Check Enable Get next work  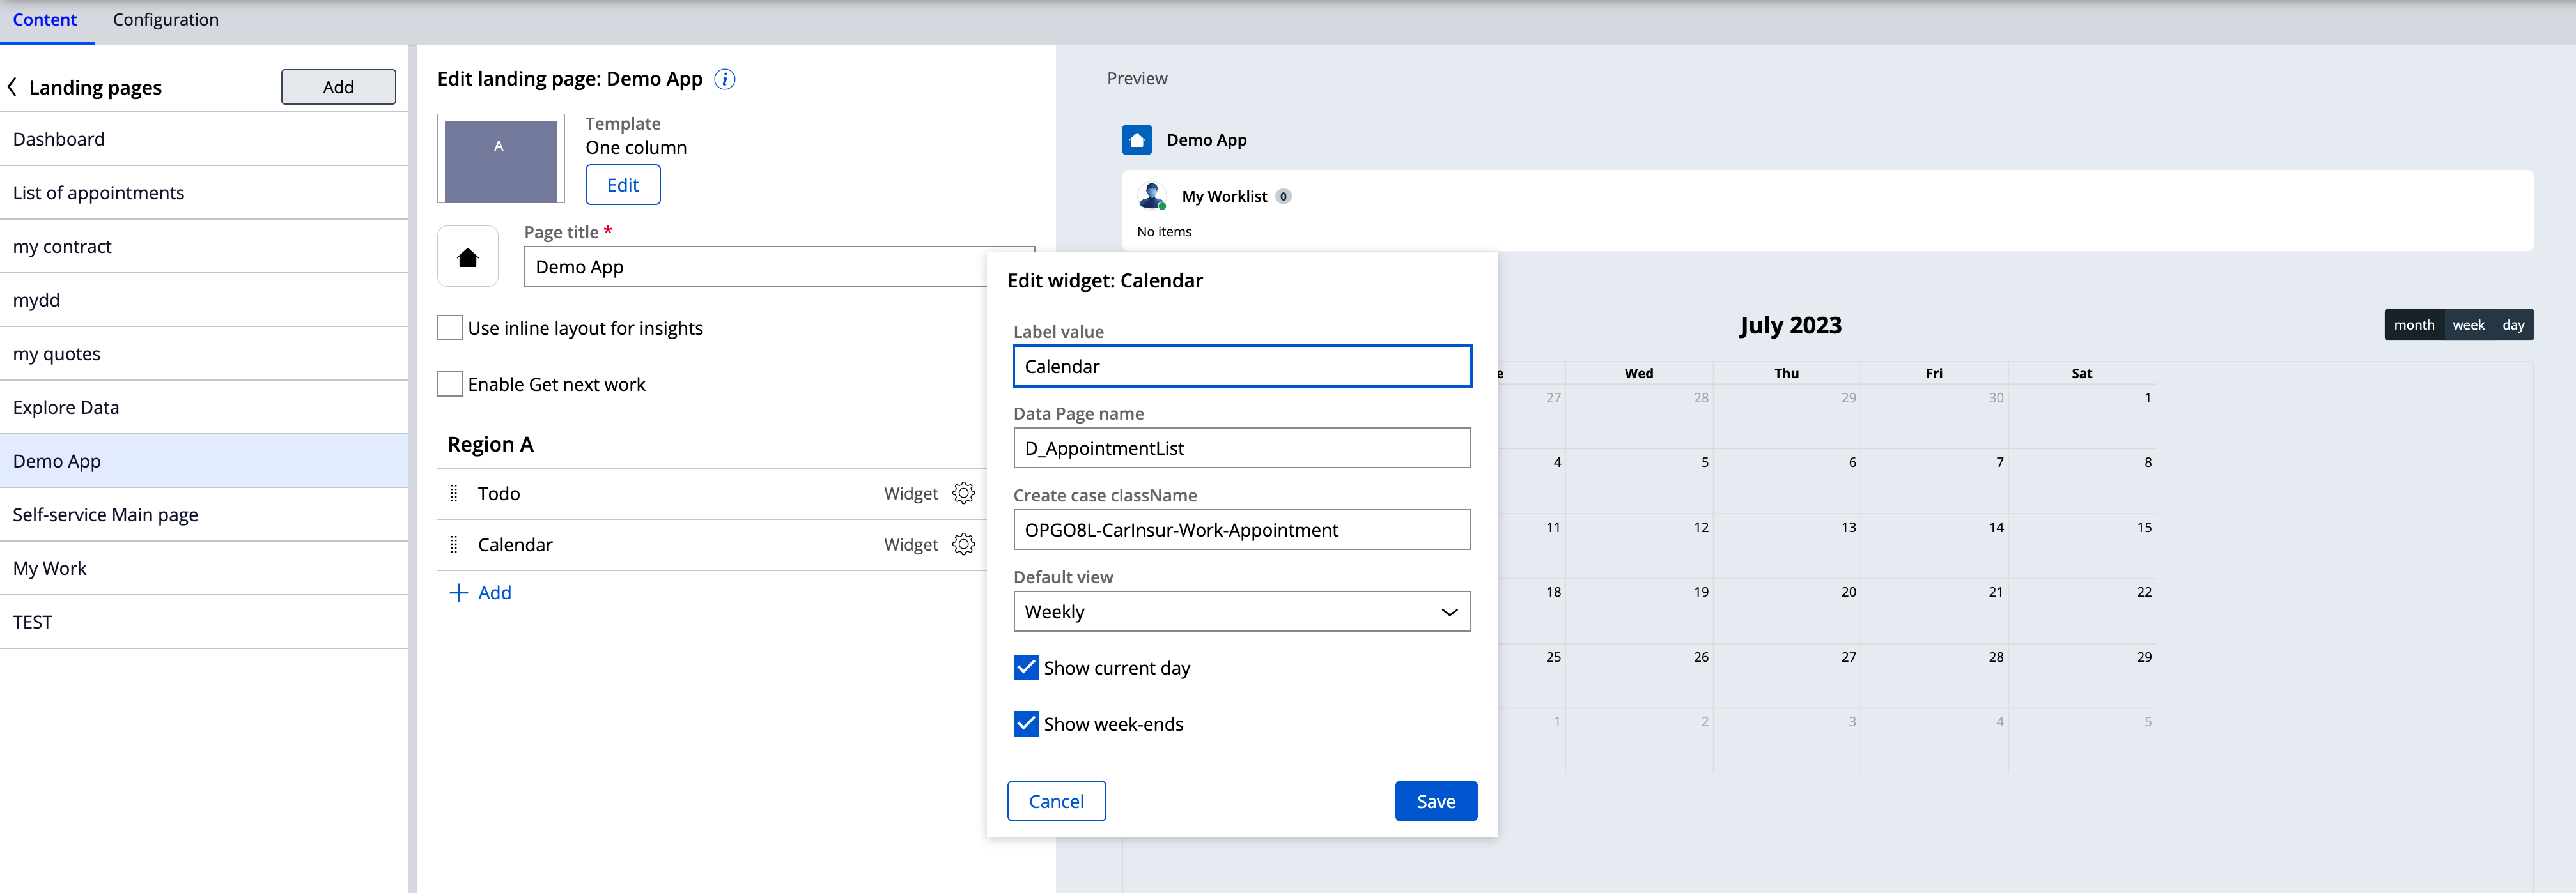pyautogui.click(x=450, y=385)
